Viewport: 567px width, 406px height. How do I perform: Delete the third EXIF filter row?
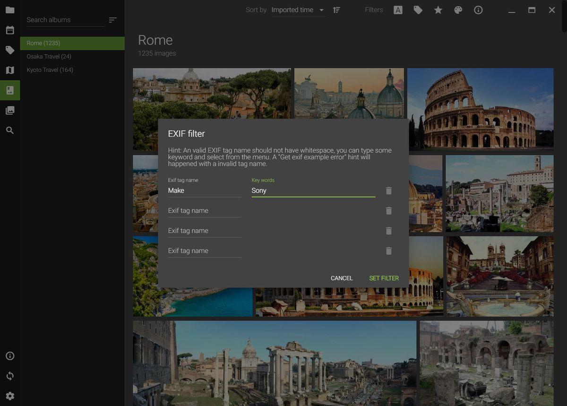tap(389, 231)
